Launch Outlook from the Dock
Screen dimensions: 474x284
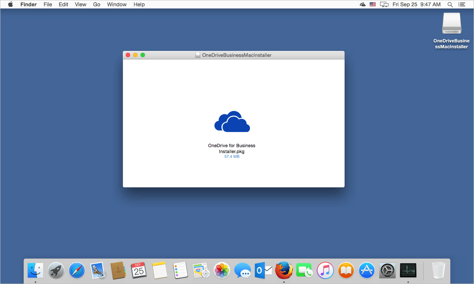tap(263, 271)
